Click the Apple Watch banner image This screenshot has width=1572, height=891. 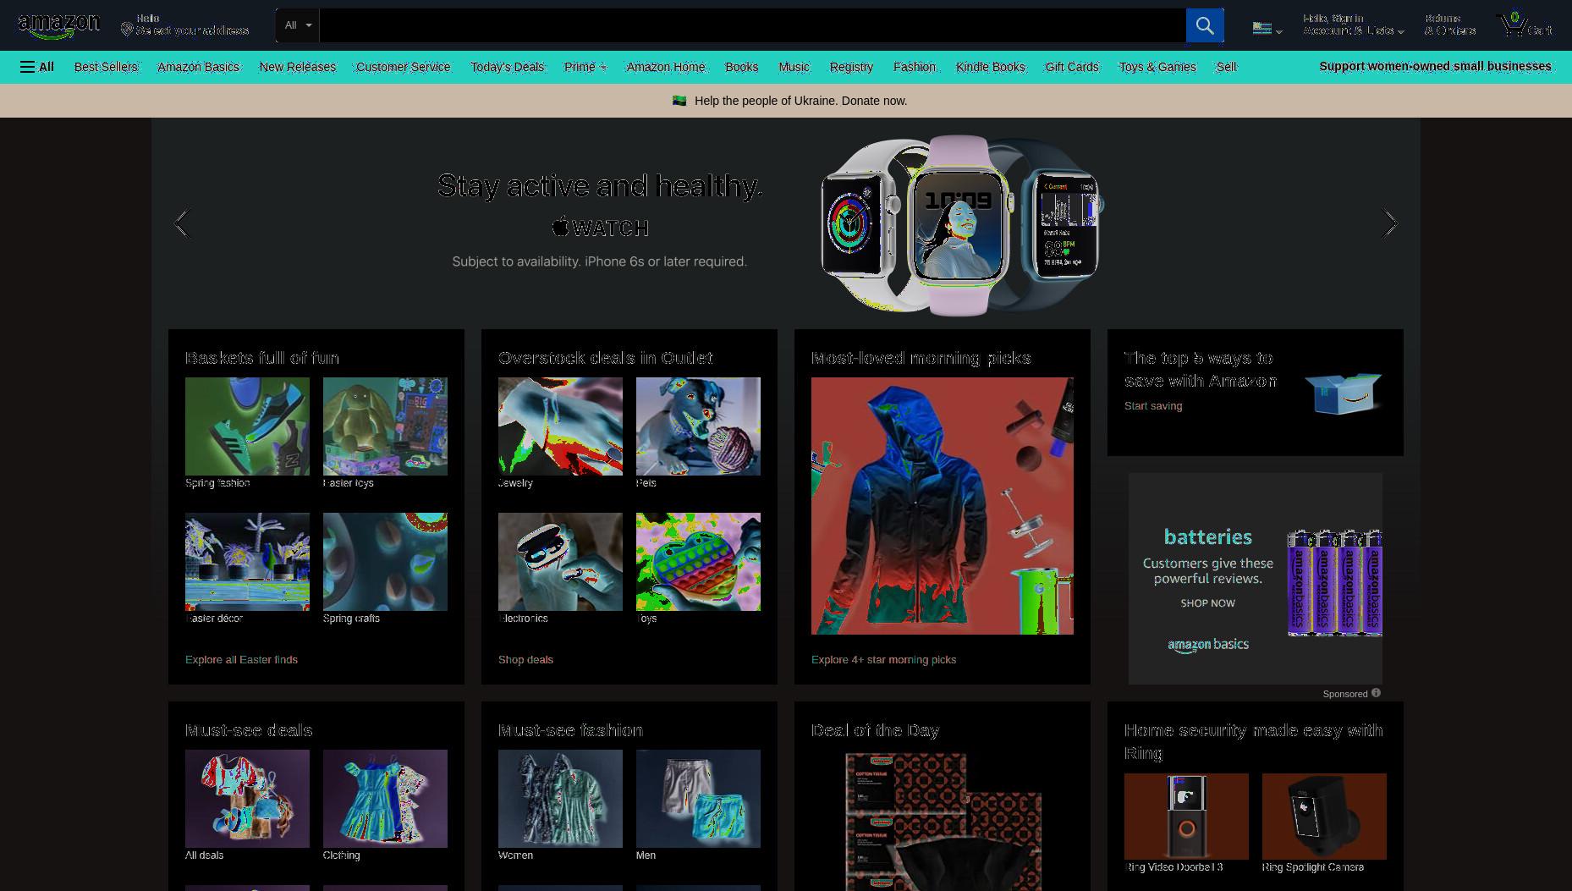pos(960,225)
